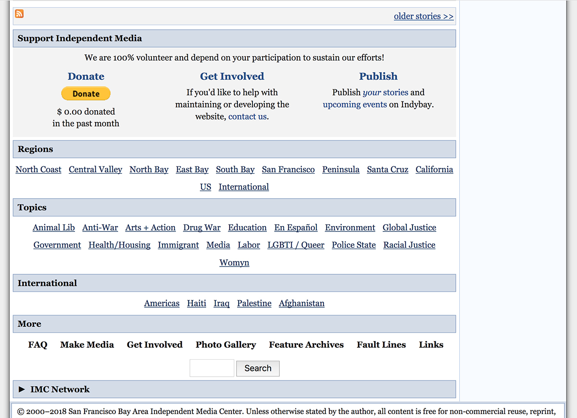Open the US region link

(x=206, y=187)
